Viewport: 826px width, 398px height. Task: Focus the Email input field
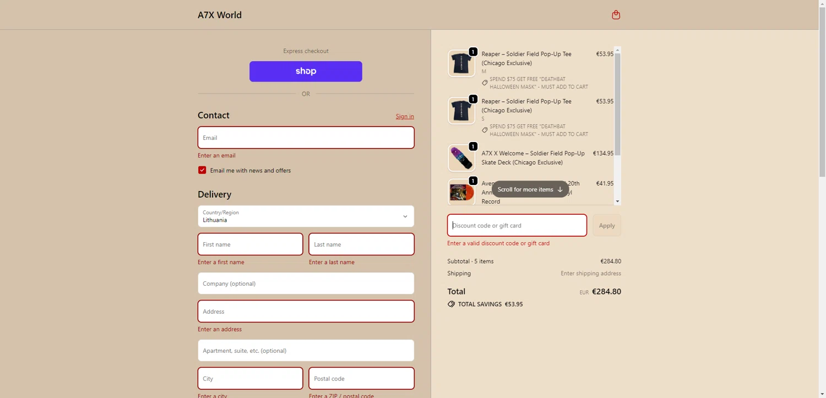(306, 138)
